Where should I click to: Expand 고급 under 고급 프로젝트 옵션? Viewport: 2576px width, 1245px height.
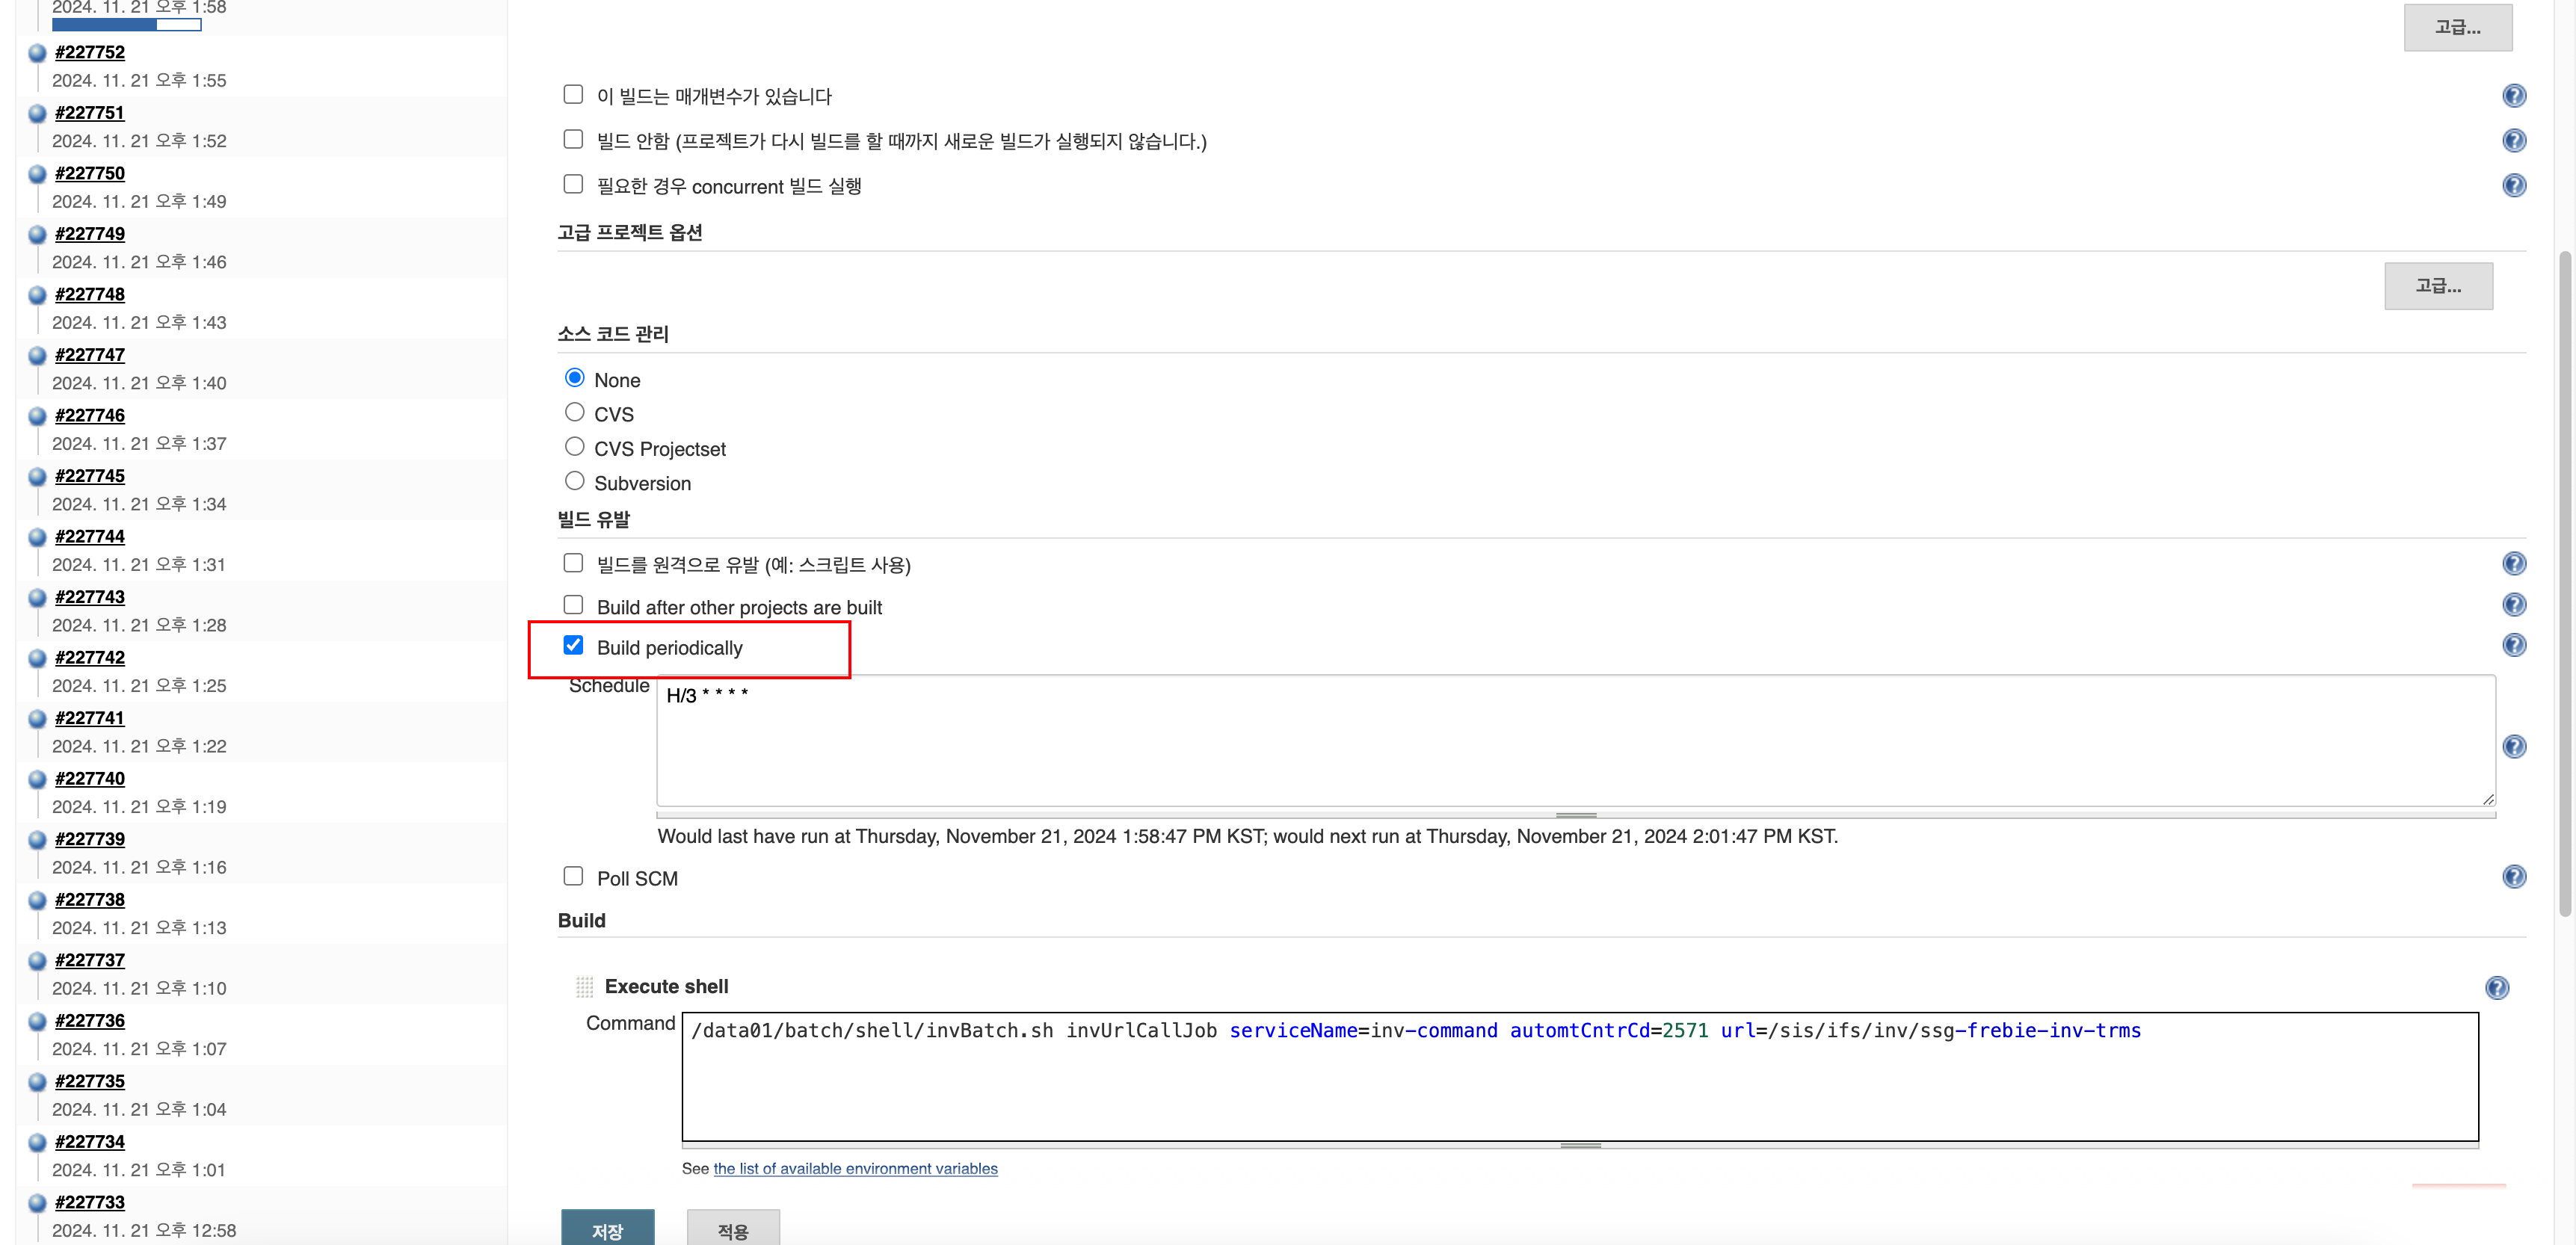(2437, 287)
